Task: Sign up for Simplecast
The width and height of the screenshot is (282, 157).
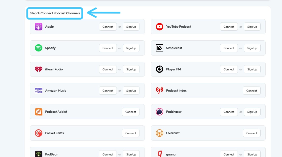Action: [x=252, y=48]
